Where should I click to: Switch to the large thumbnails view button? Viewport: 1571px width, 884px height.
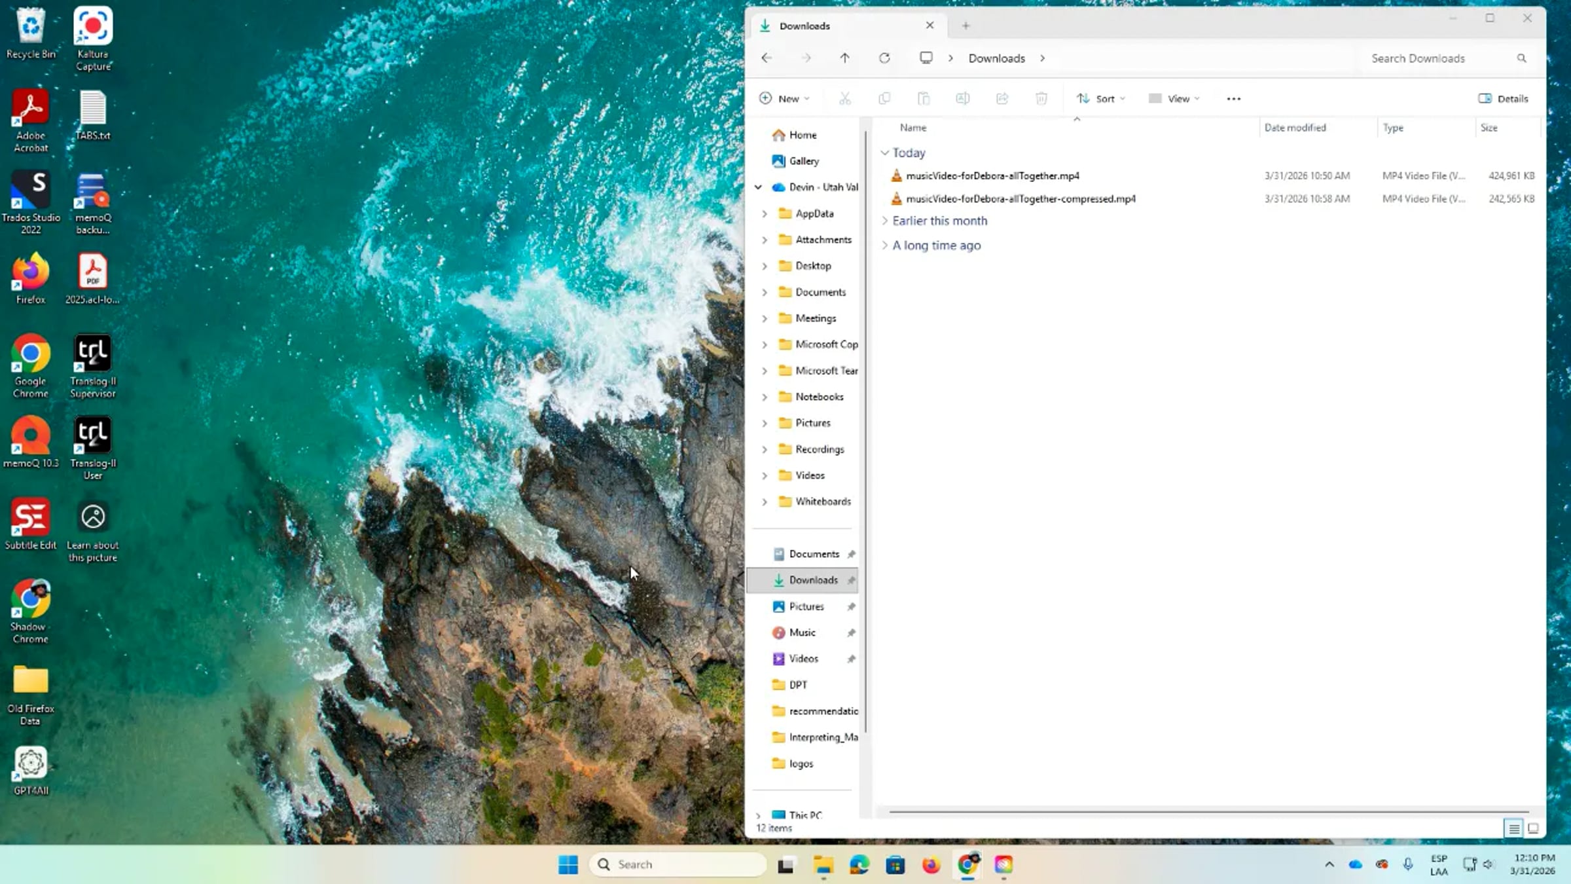tap(1533, 828)
